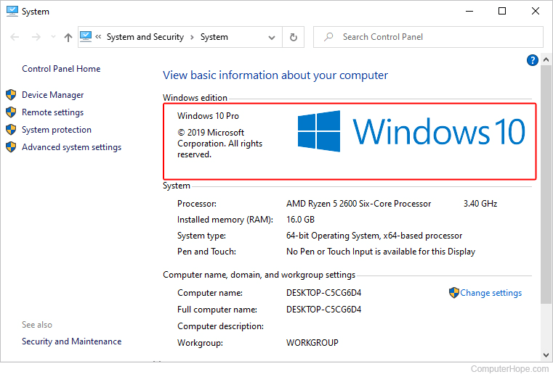Image resolution: width=553 pixels, height=377 pixels.
Task: Minimize the System window
Action: (469, 12)
